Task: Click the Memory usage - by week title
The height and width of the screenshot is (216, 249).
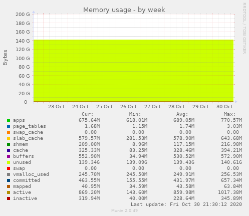Action: [x=124, y=10]
